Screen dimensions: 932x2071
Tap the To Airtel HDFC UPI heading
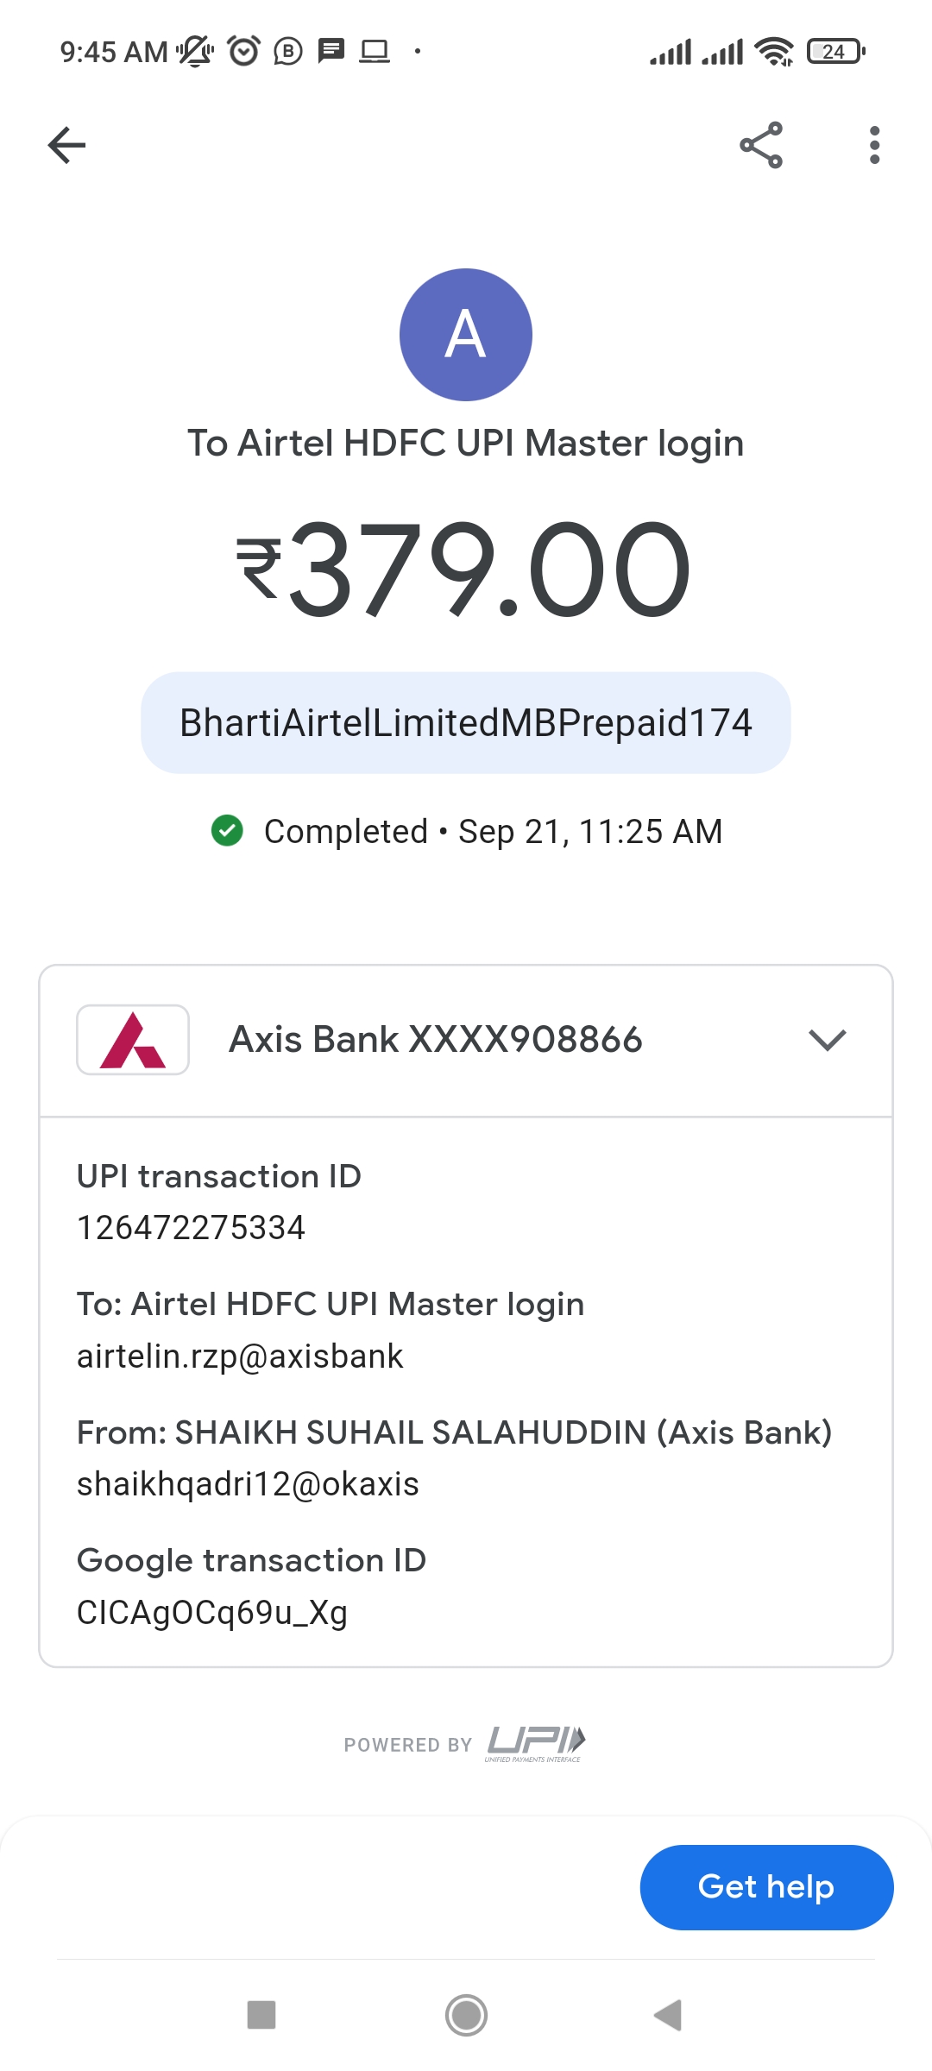(466, 444)
